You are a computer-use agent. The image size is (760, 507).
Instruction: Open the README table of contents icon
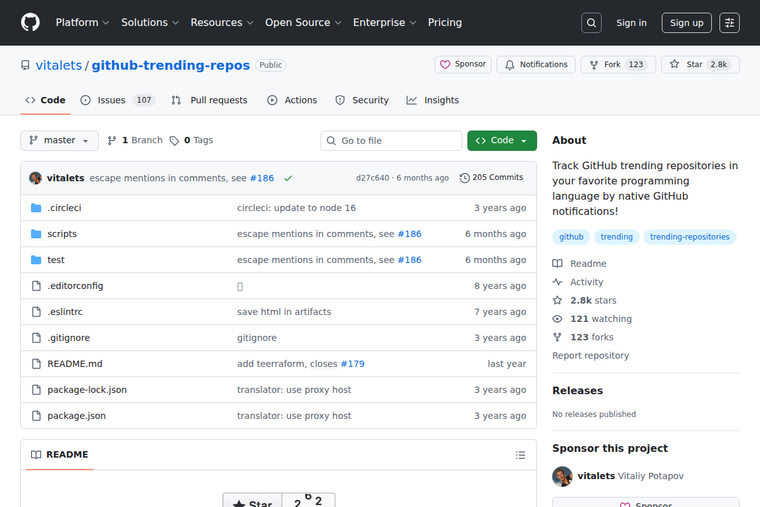click(520, 454)
